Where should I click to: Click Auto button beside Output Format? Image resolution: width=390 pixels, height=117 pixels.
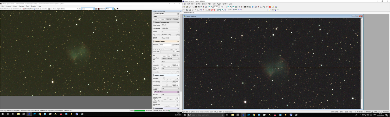(x=178, y=35)
